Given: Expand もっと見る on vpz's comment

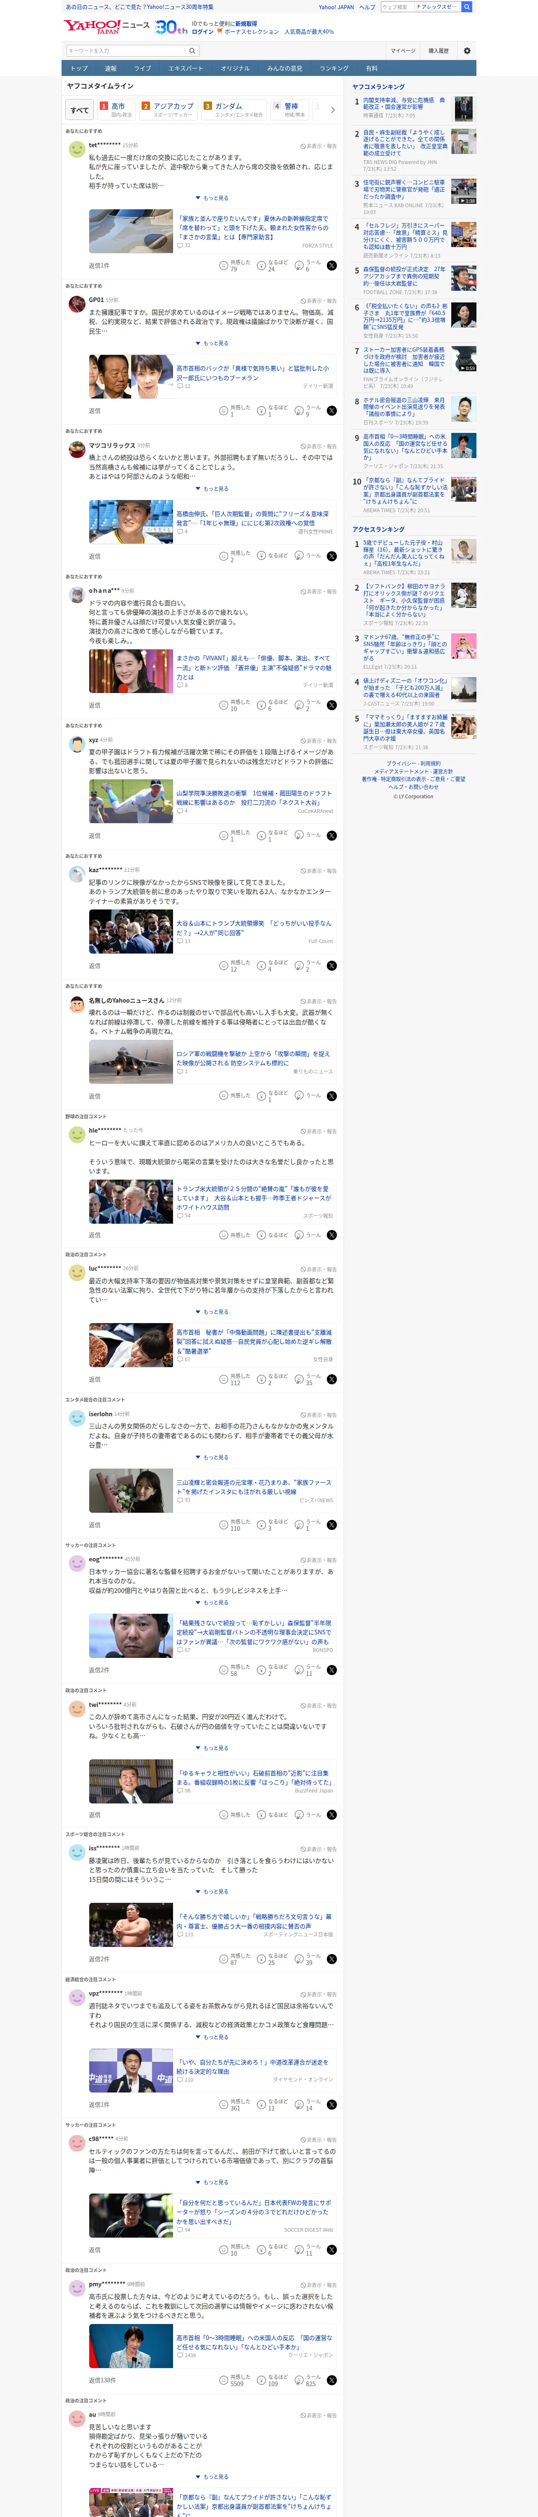Looking at the screenshot, I should (213, 2037).
